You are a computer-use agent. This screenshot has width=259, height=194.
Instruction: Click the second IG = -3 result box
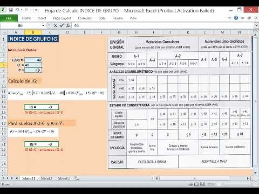42,144
